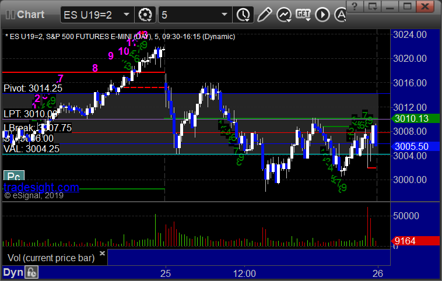Open chart settings gear icon
442x281 pixels.
click(145, 15)
